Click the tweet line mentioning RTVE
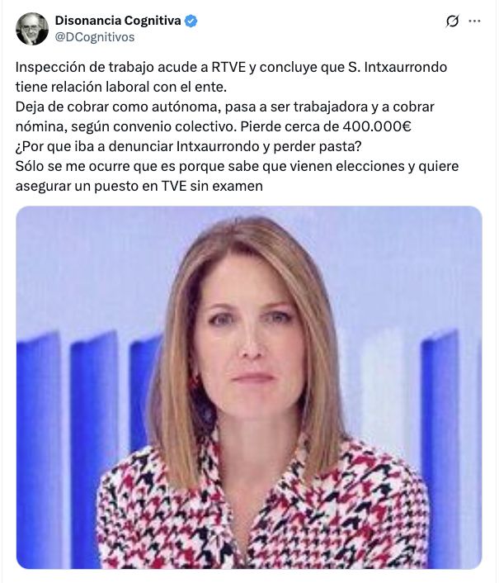499x583 pixels. pos(231,67)
